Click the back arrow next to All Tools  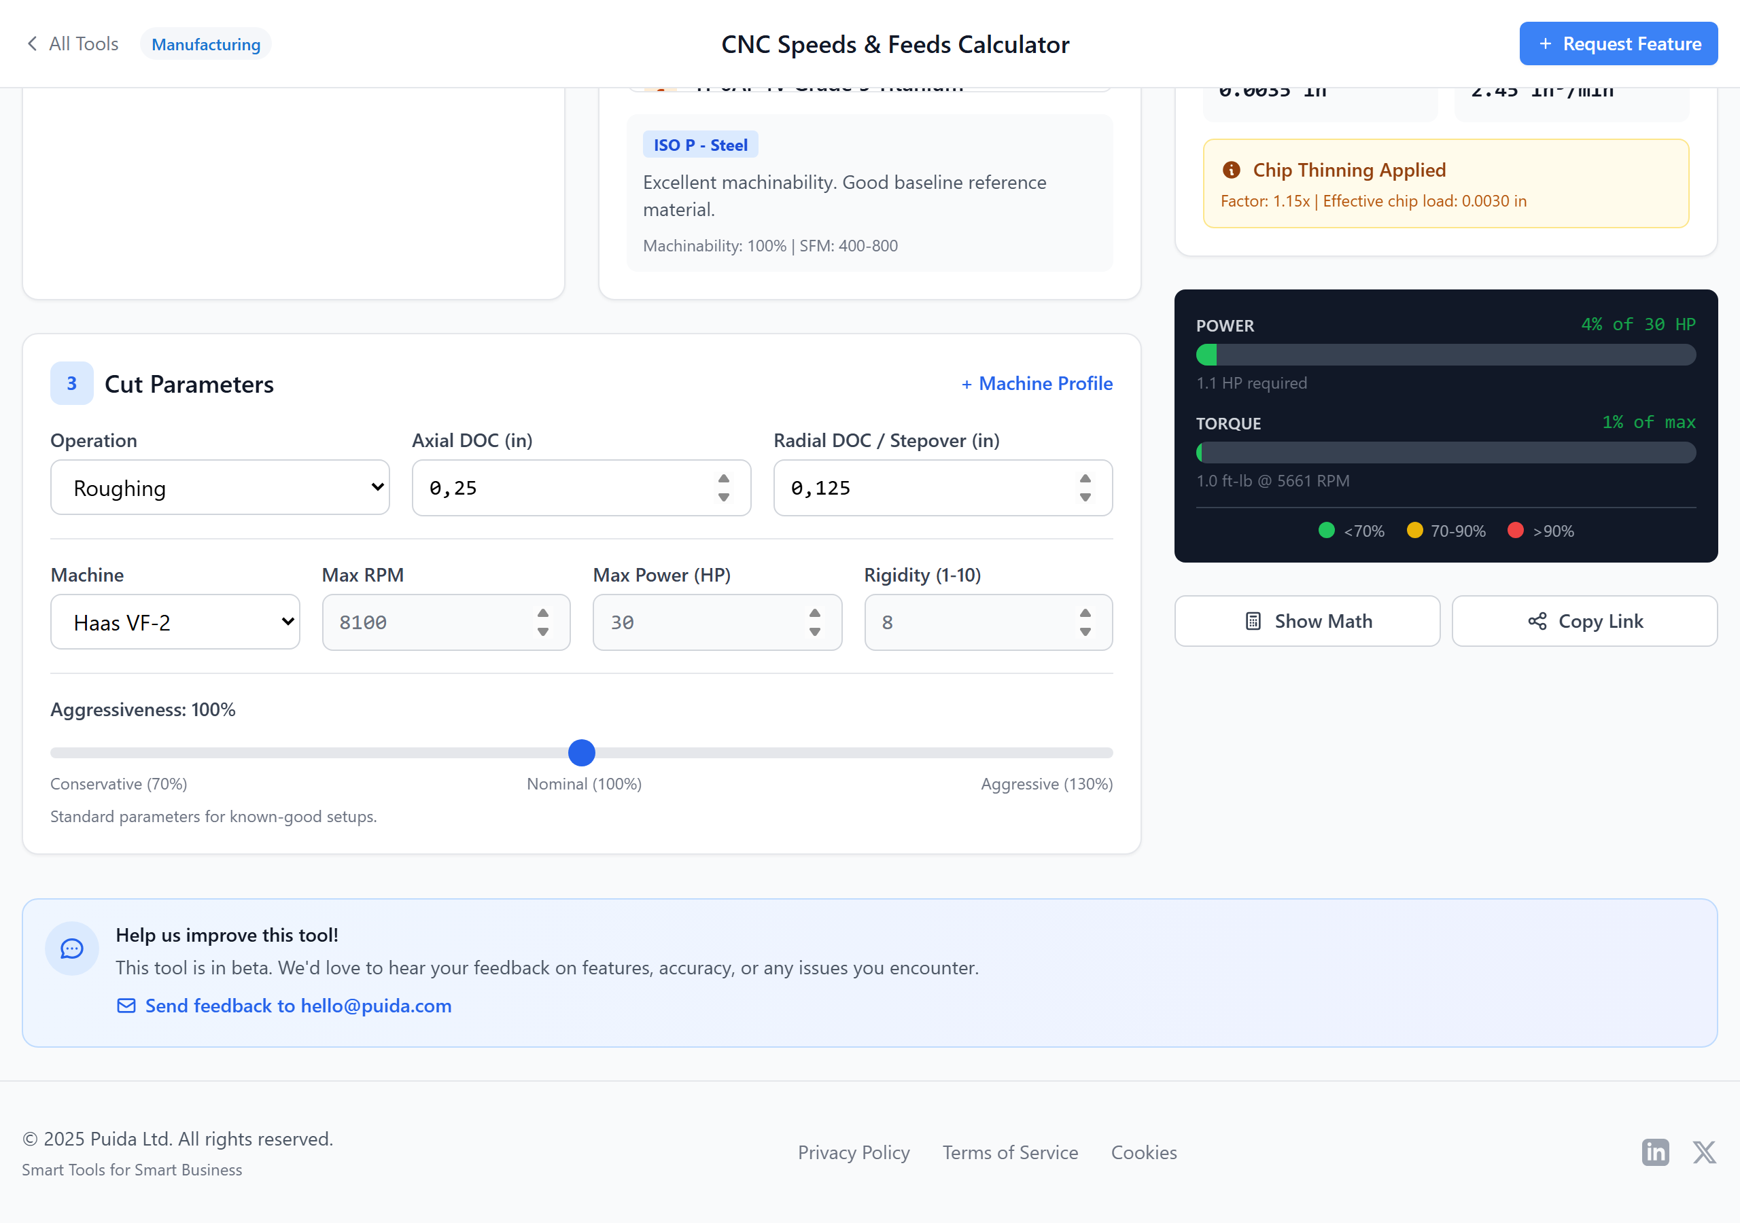click(x=32, y=44)
